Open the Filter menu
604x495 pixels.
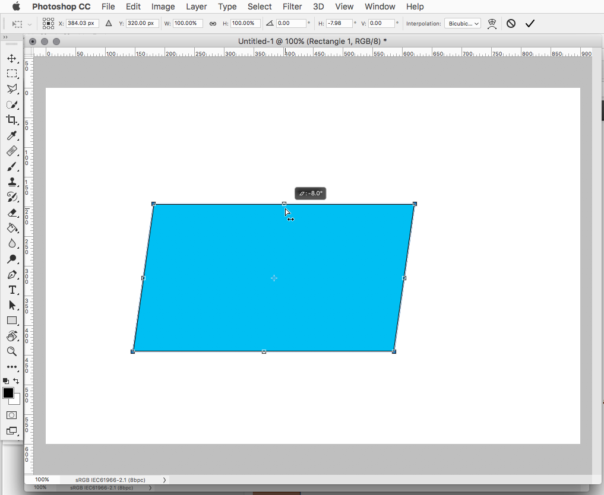(292, 7)
